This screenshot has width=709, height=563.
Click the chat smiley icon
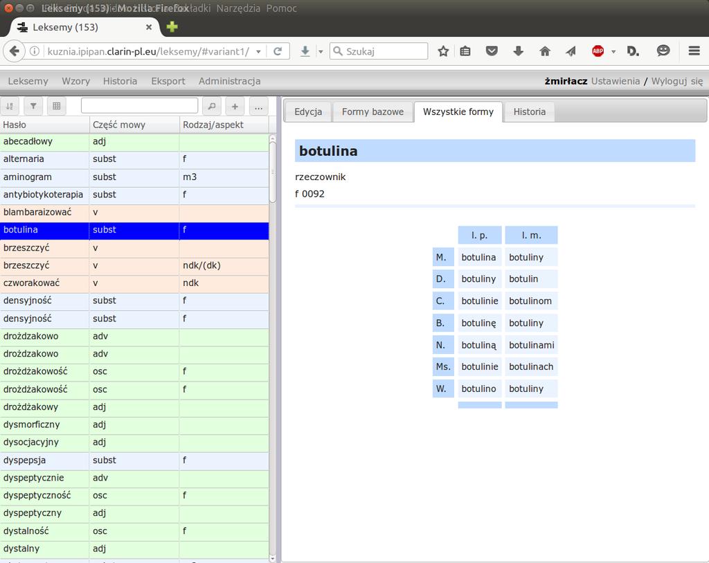point(663,51)
